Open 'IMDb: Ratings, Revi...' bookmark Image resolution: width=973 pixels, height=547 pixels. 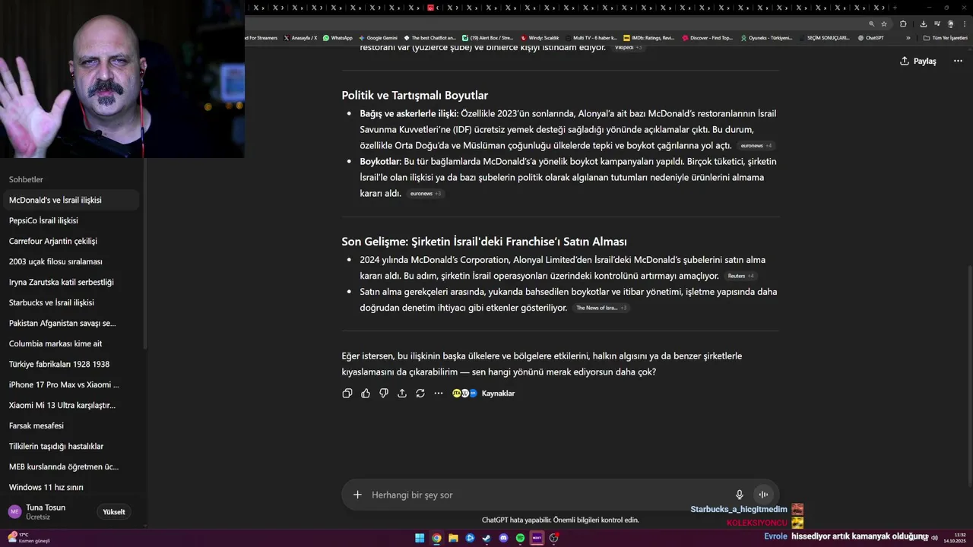click(648, 37)
